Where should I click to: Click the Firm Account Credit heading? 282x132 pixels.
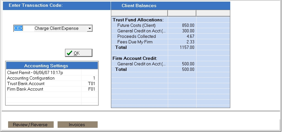[x=134, y=58]
